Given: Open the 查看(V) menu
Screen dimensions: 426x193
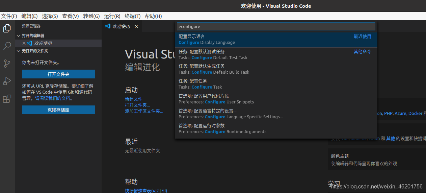Looking at the screenshot, I should (71, 16).
